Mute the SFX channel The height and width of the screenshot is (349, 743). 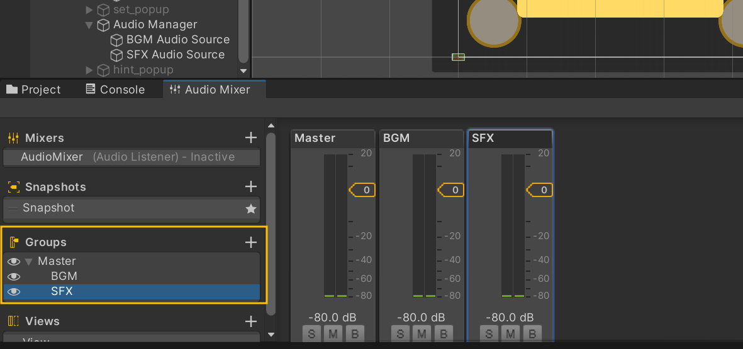pos(510,334)
